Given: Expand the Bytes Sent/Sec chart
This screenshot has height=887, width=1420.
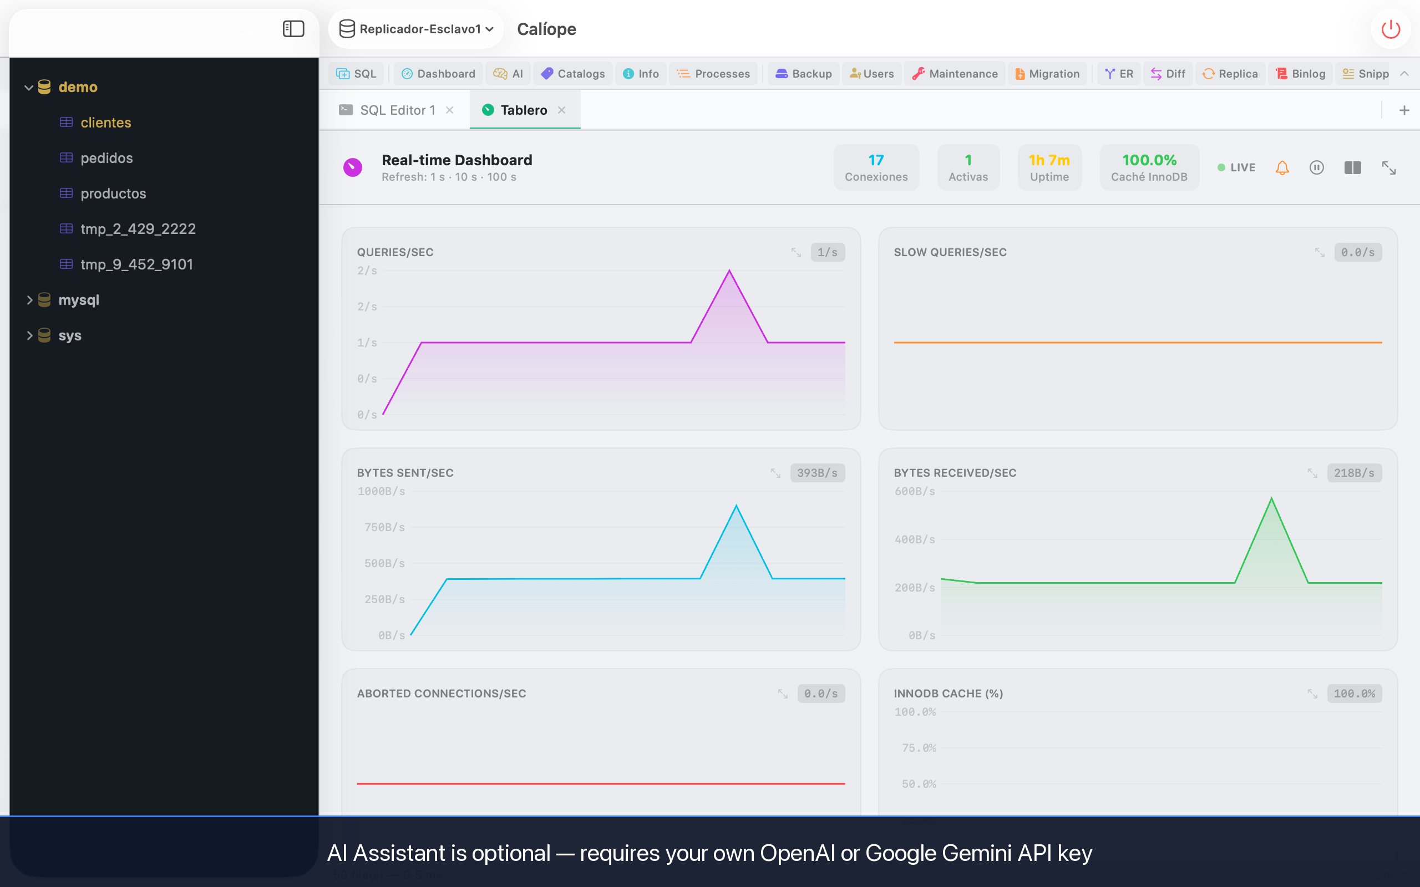Looking at the screenshot, I should [775, 473].
